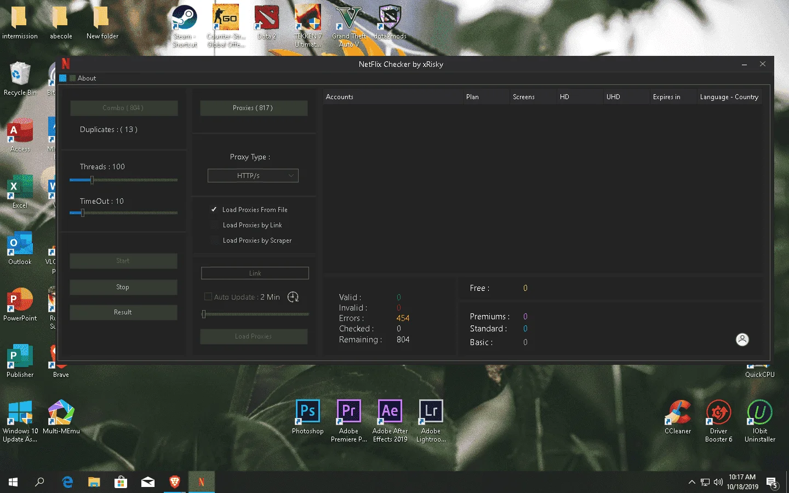This screenshot has width=789, height=493.
Task: Expand the Proxy Type HTTP/s dropdown
Action: (x=253, y=176)
